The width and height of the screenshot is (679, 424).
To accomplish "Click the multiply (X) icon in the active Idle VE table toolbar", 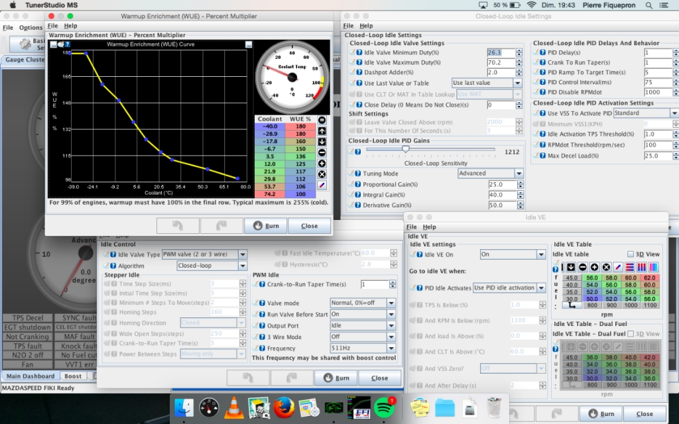I will coord(606,267).
